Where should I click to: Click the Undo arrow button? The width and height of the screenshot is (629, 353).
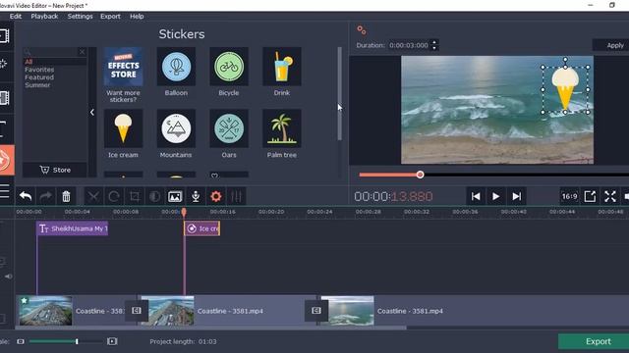coord(26,196)
